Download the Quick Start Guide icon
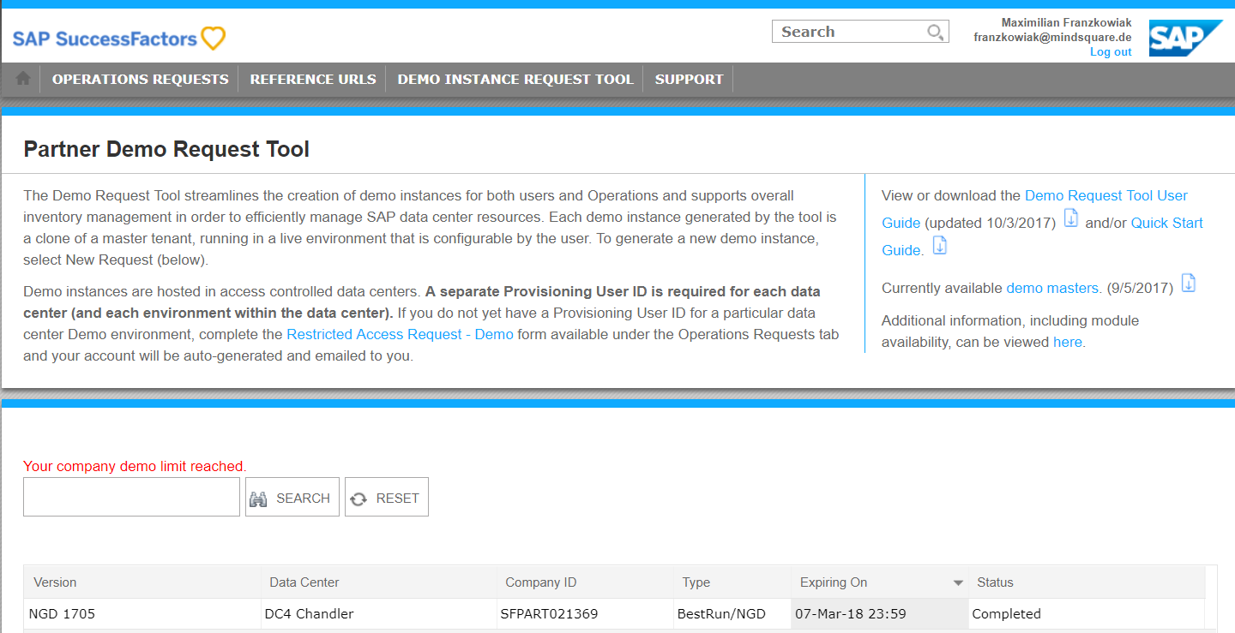Image resolution: width=1235 pixels, height=633 pixels. click(x=939, y=246)
